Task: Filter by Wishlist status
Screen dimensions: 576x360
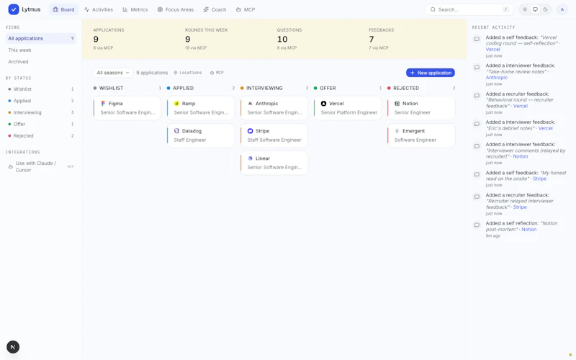Action: click(x=41, y=89)
